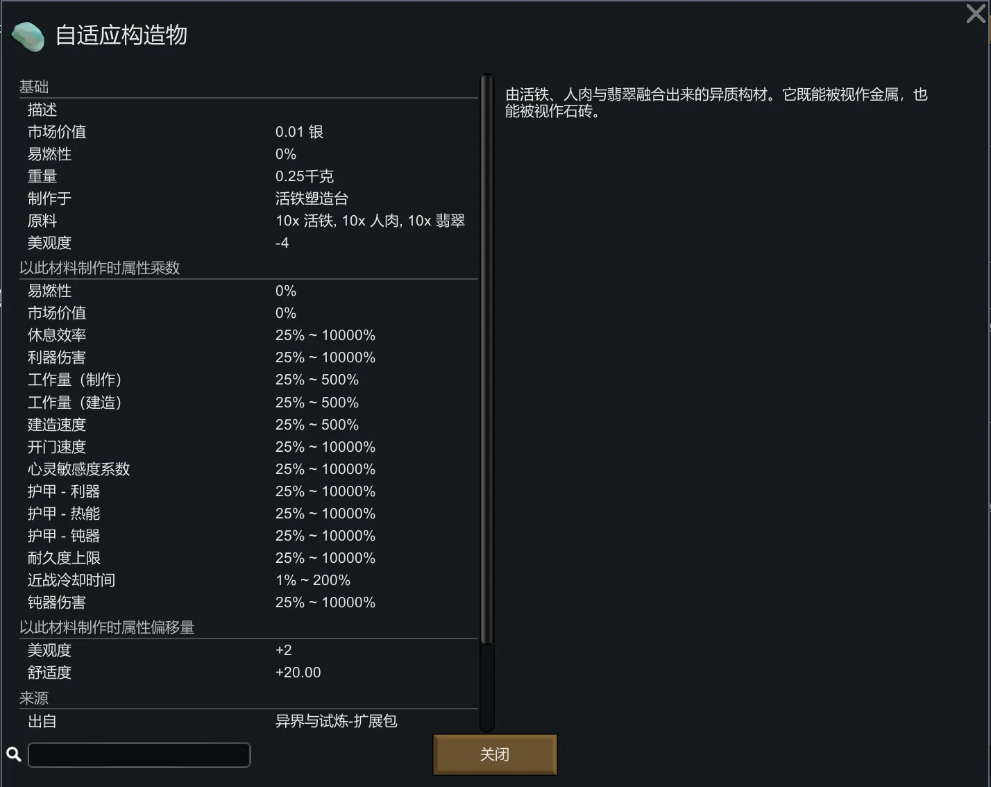This screenshot has height=787, width=991.
Task: Click the adaptive construct material icon
Action: 28,37
